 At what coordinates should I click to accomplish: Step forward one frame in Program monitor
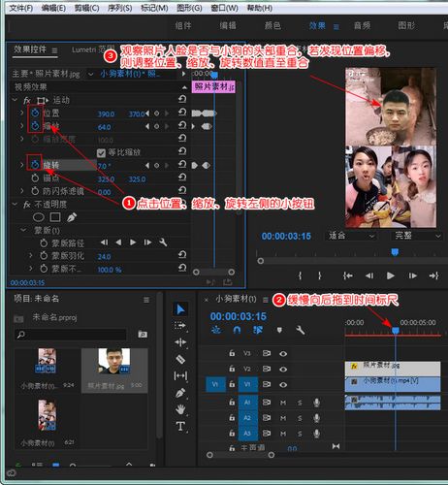click(x=412, y=275)
